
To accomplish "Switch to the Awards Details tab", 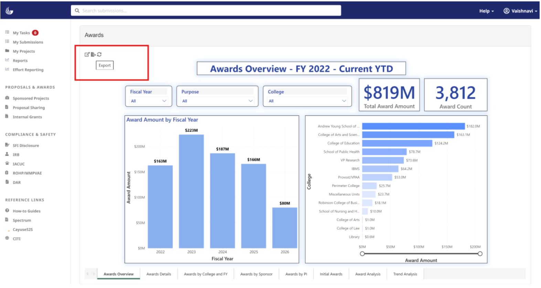I will (159, 274).
